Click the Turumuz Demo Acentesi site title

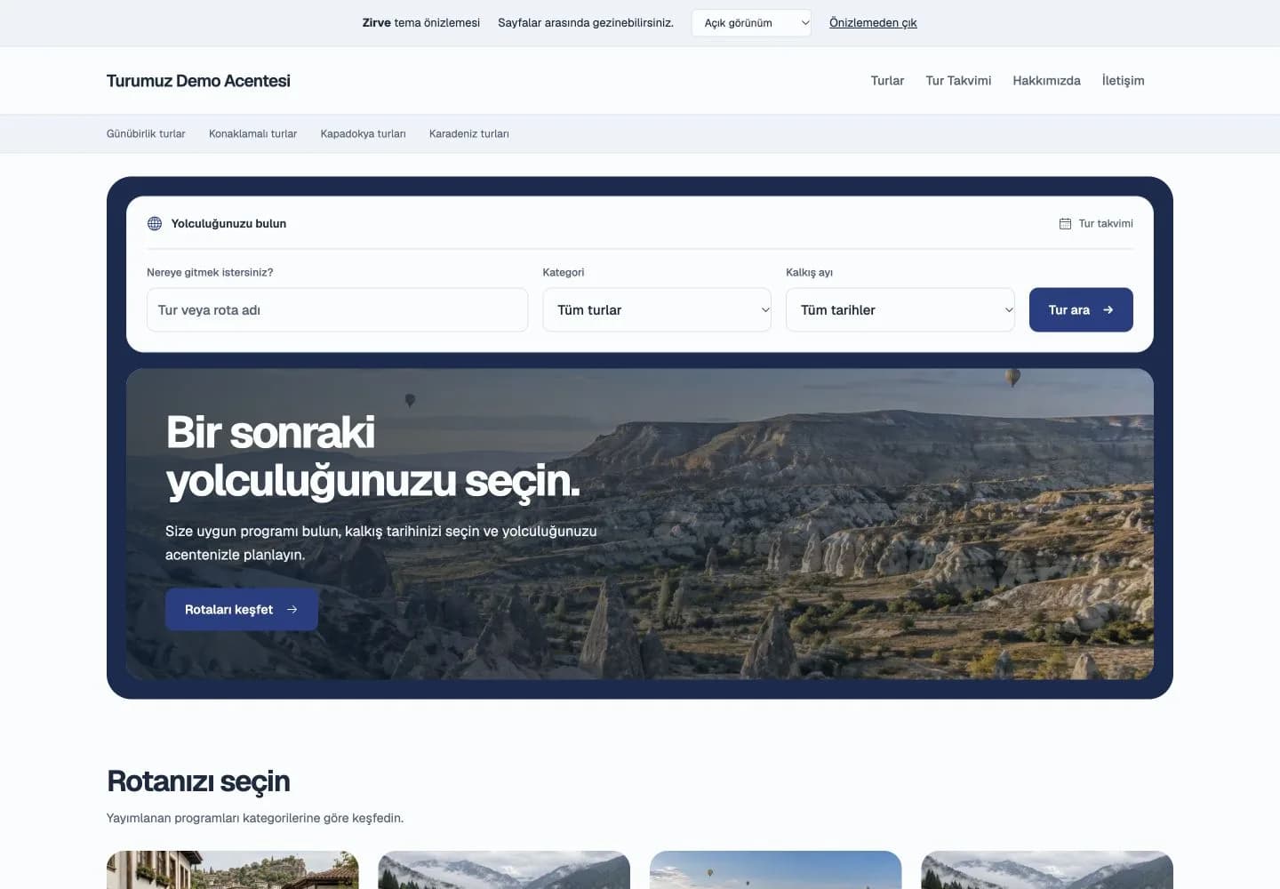(x=198, y=81)
